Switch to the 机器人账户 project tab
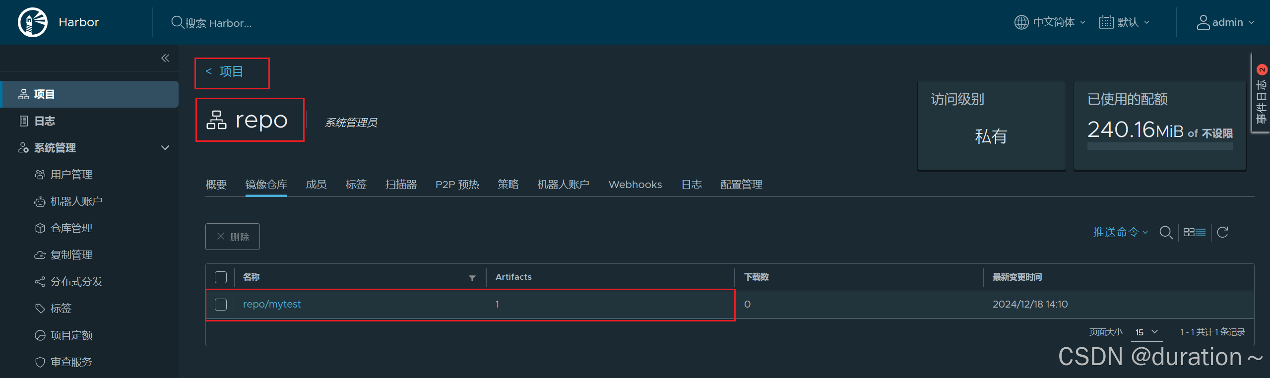Viewport: 1270px width, 378px height. click(x=564, y=185)
